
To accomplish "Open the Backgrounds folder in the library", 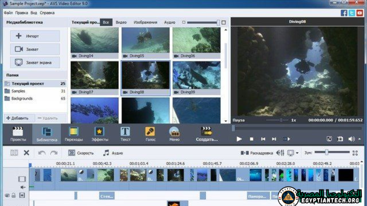I will pyautogui.click(x=22, y=99).
